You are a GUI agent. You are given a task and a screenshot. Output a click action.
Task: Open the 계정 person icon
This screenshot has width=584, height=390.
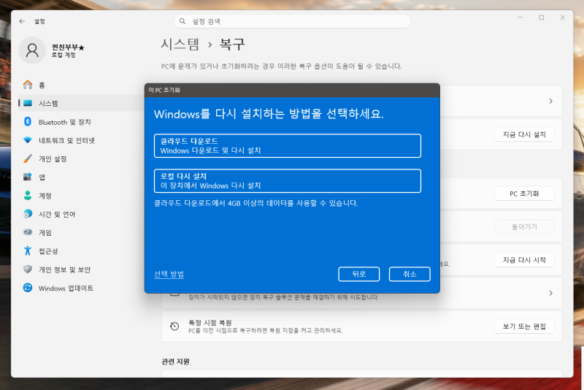tap(28, 195)
